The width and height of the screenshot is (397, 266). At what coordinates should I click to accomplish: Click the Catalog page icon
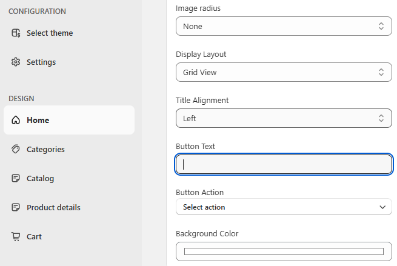(16, 178)
